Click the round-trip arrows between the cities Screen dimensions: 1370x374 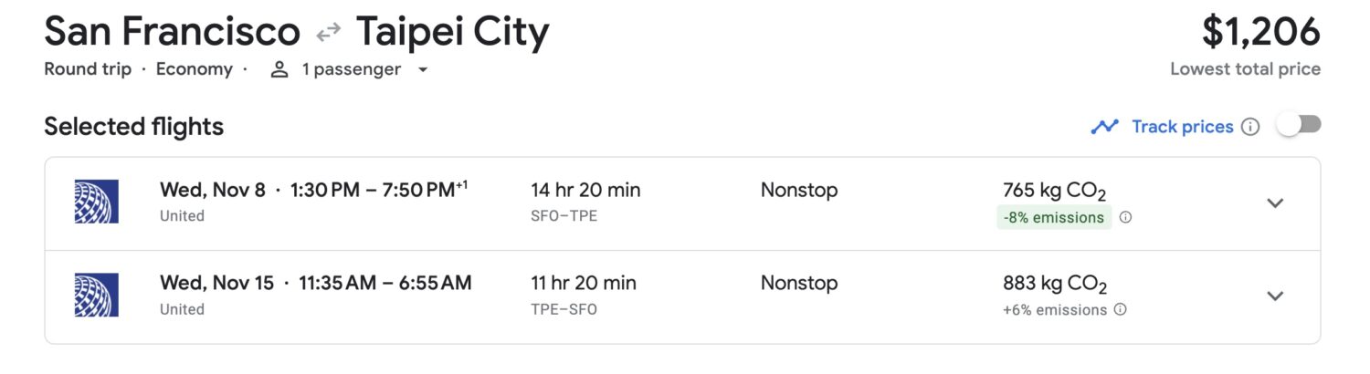[328, 34]
